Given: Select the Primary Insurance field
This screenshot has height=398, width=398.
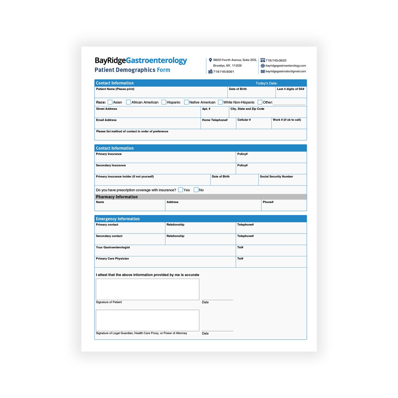Looking at the screenshot, I should click(x=165, y=159).
